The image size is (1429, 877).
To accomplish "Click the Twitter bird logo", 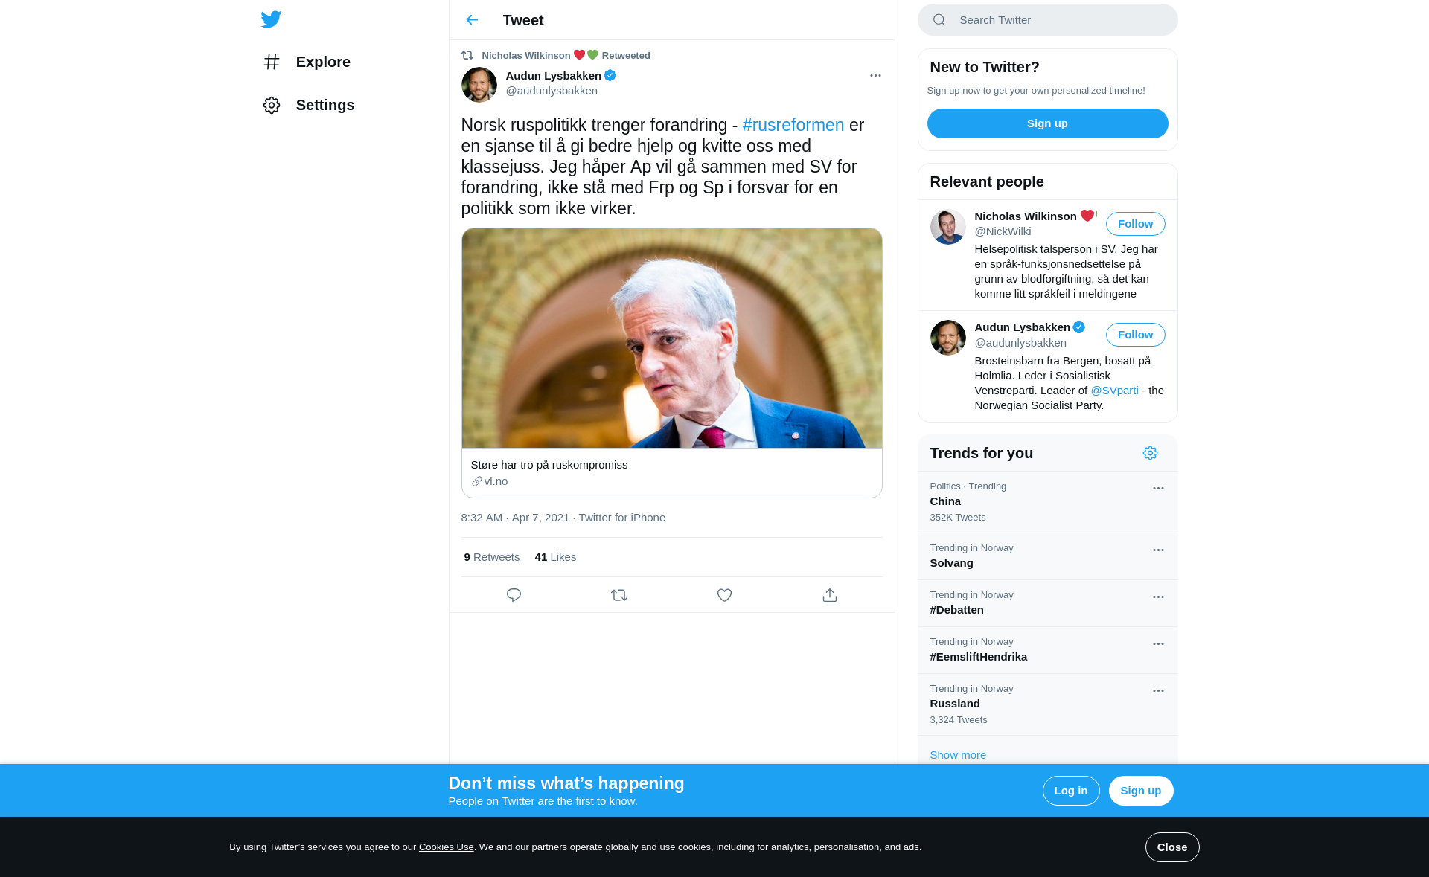I will [x=271, y=19].
